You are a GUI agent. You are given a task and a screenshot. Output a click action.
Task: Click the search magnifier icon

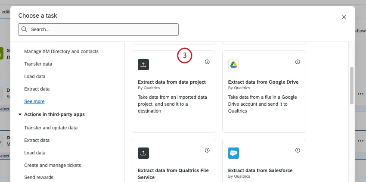point(24,30)
